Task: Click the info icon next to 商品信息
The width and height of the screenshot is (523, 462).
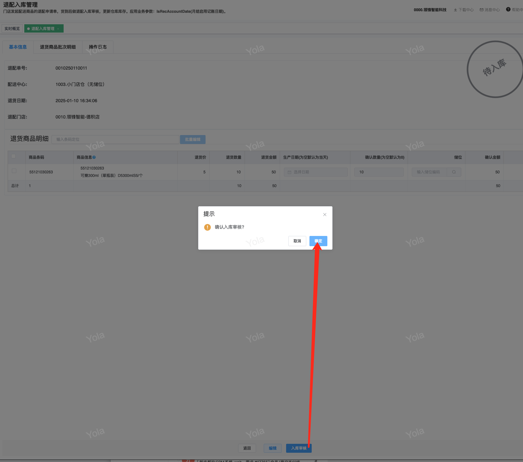Action: point(94,157)
